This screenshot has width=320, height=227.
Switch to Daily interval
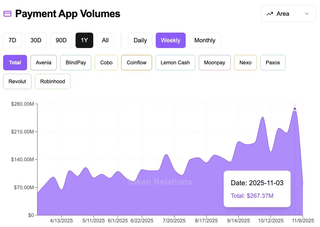140,40
